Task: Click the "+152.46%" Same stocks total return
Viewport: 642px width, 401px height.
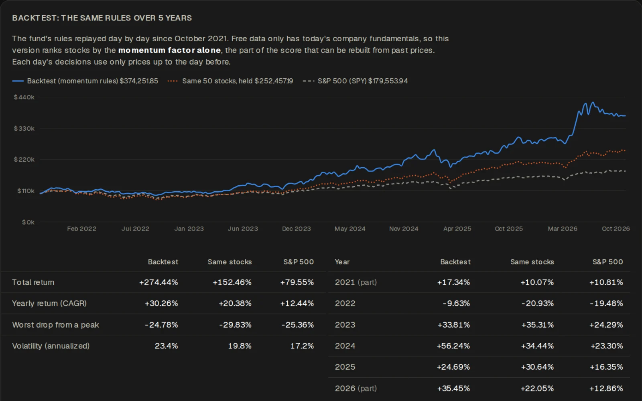Action: 232,282
